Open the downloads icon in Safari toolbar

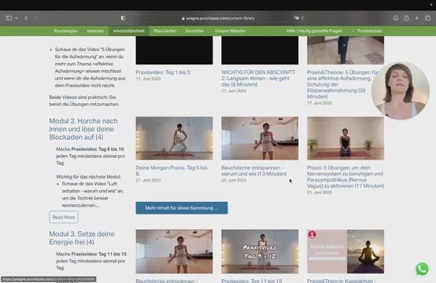pyautogui.click(x=395, y=18)
